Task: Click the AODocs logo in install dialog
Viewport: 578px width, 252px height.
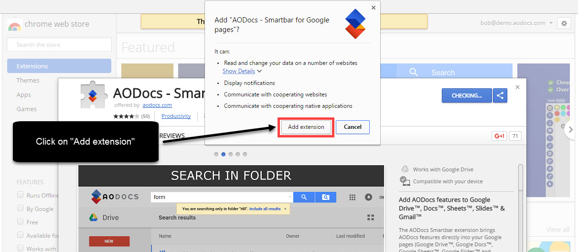Action: coord(355,24)
